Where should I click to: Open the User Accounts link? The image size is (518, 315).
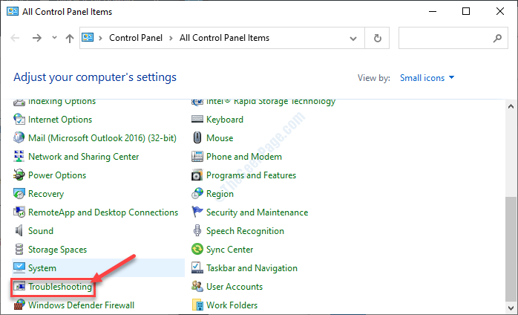pyautogui.click(x=235, y=287)
